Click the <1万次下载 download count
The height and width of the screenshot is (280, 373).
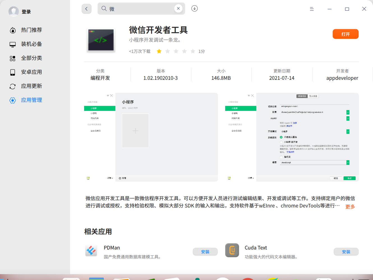(140, 52)
